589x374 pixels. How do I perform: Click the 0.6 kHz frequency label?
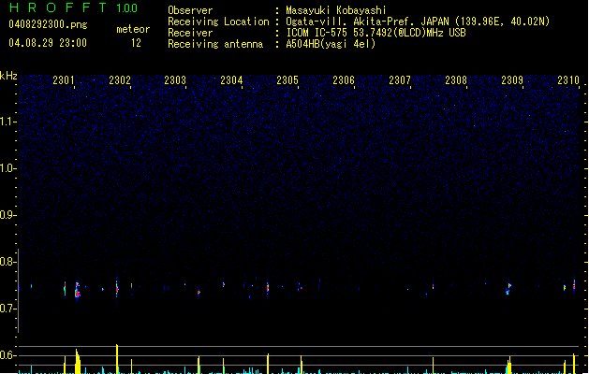pyautogui.click(x=7, y=355)
